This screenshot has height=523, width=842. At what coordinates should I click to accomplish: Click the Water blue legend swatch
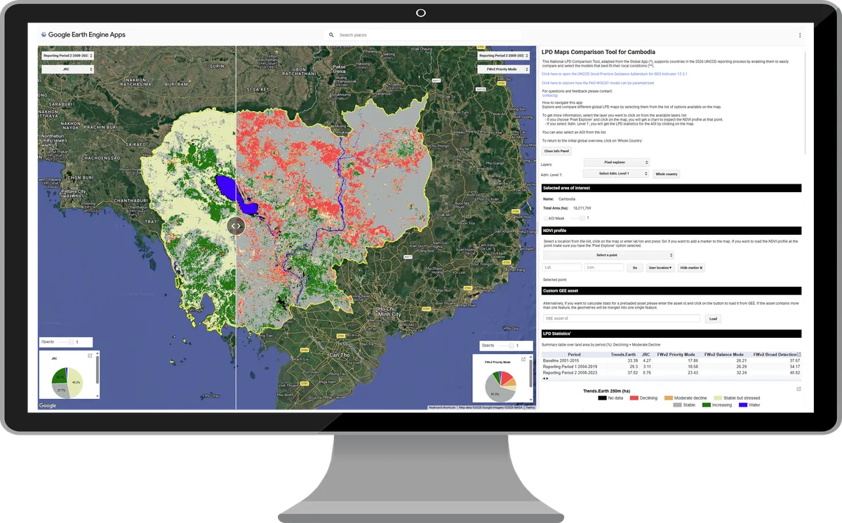point(743,405)
